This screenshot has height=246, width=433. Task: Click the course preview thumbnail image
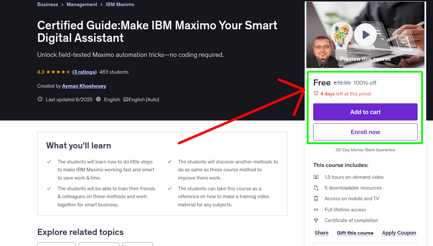365,35
